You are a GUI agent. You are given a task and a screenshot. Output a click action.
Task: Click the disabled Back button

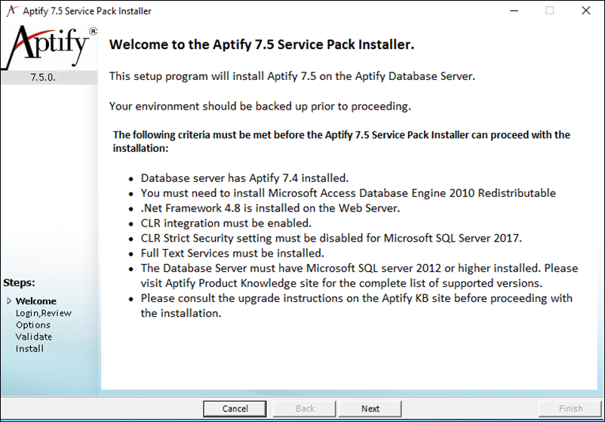tap(305, 408)
